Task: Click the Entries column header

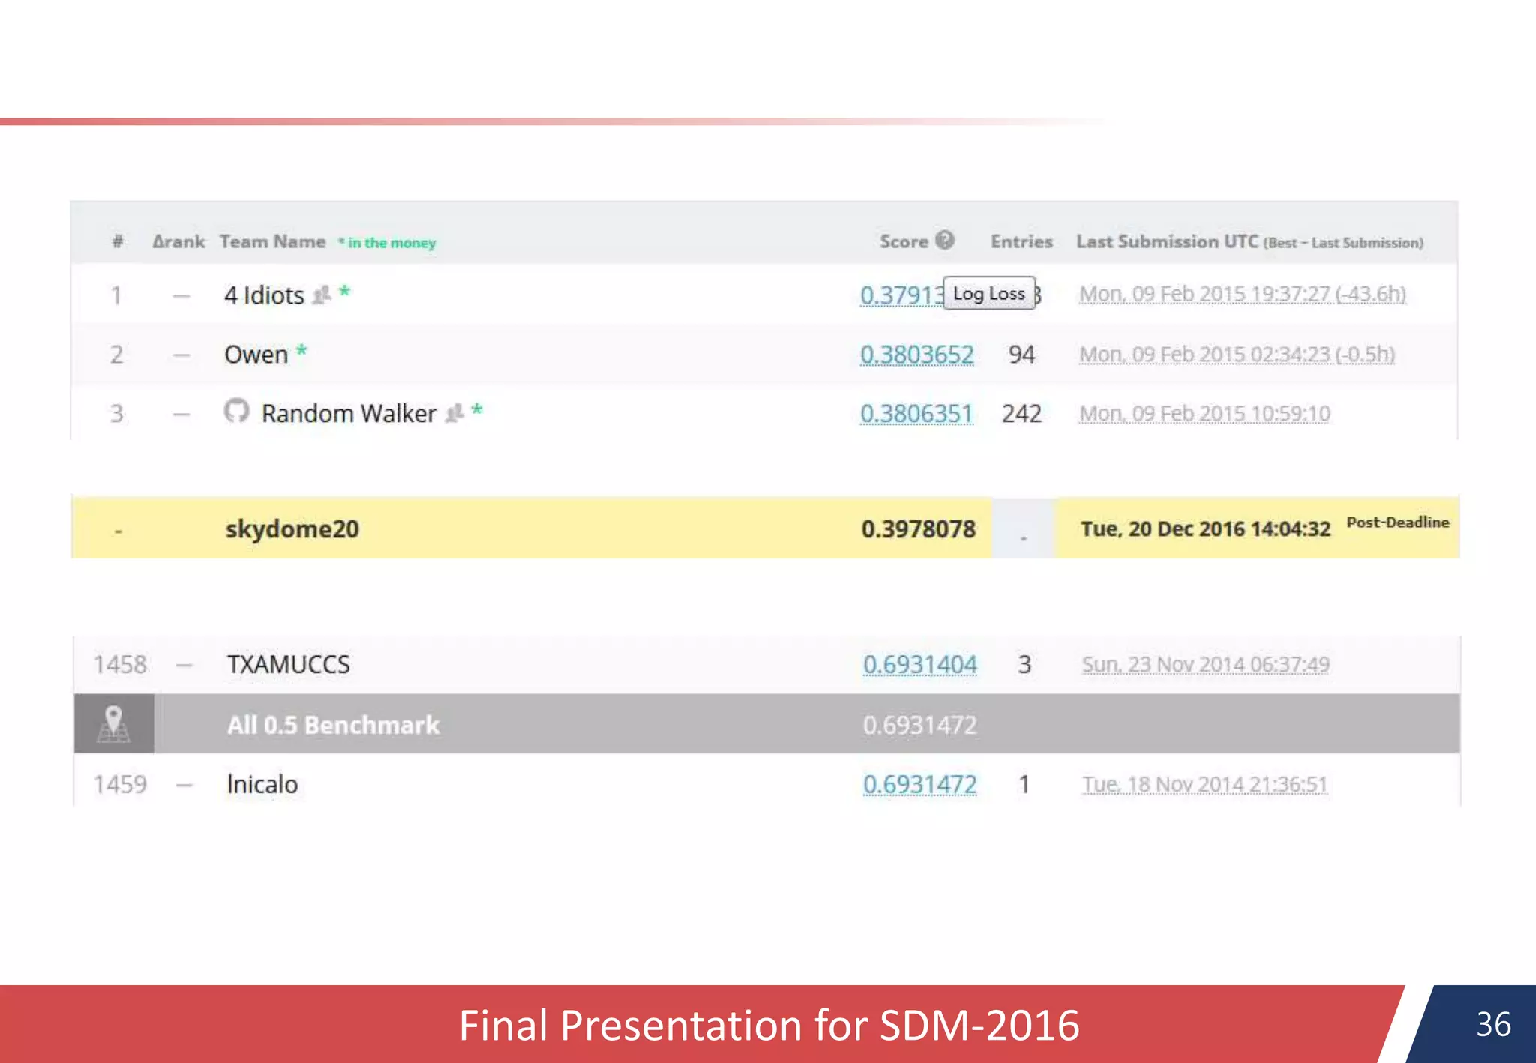Action: point(1021,241)
